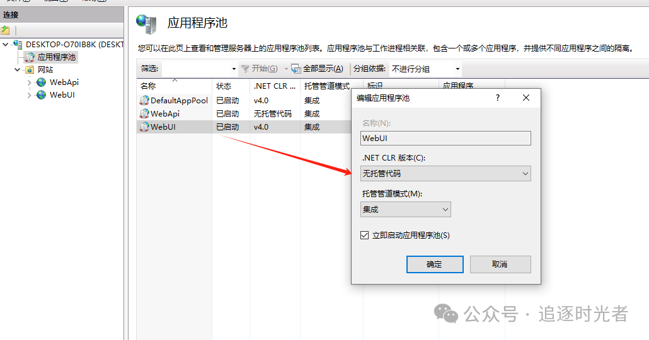The height and width of the screenshot is (340, 649).
Task: Expand the WebApi site tree node
Action: [30, 82]
